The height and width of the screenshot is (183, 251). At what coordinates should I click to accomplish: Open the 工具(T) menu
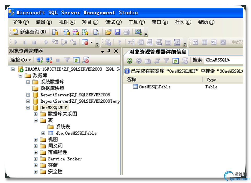tap(137, 22)
